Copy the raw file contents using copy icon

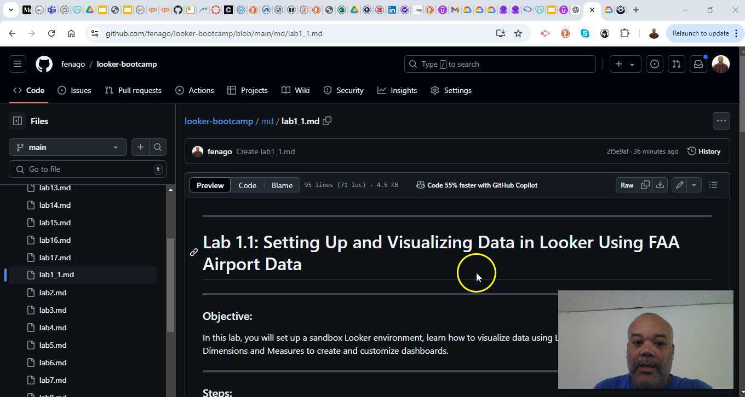645,185
